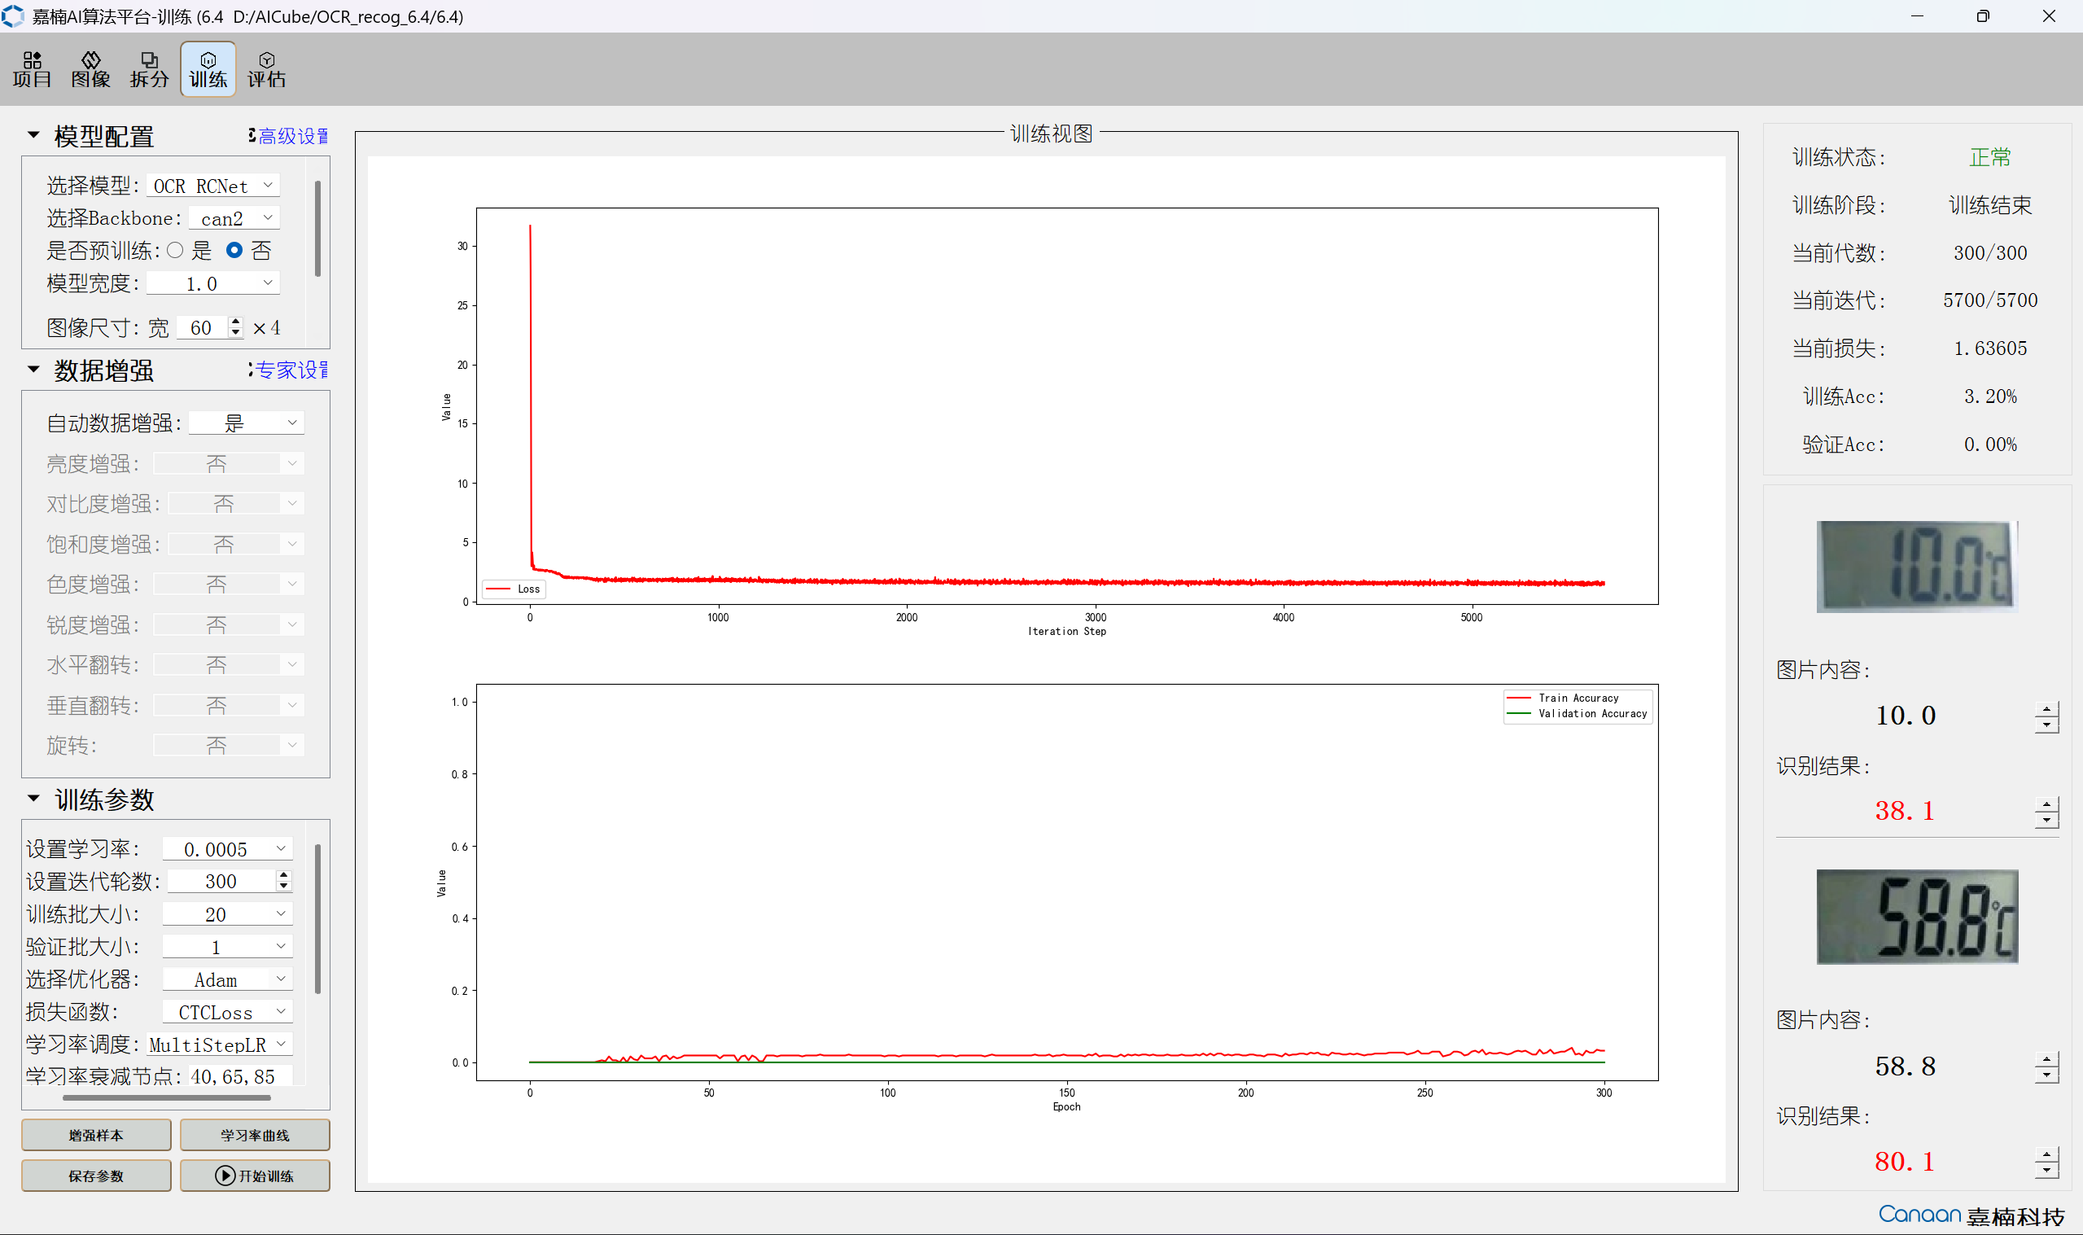The image size is (2083, 1235).
Task: Open the 水平翻转 dropdown
Action: (x=229, y=665)
